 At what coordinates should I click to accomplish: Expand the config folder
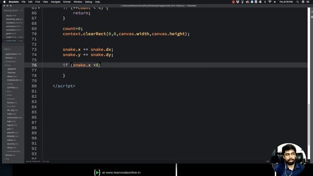click(x=9, y=84)
